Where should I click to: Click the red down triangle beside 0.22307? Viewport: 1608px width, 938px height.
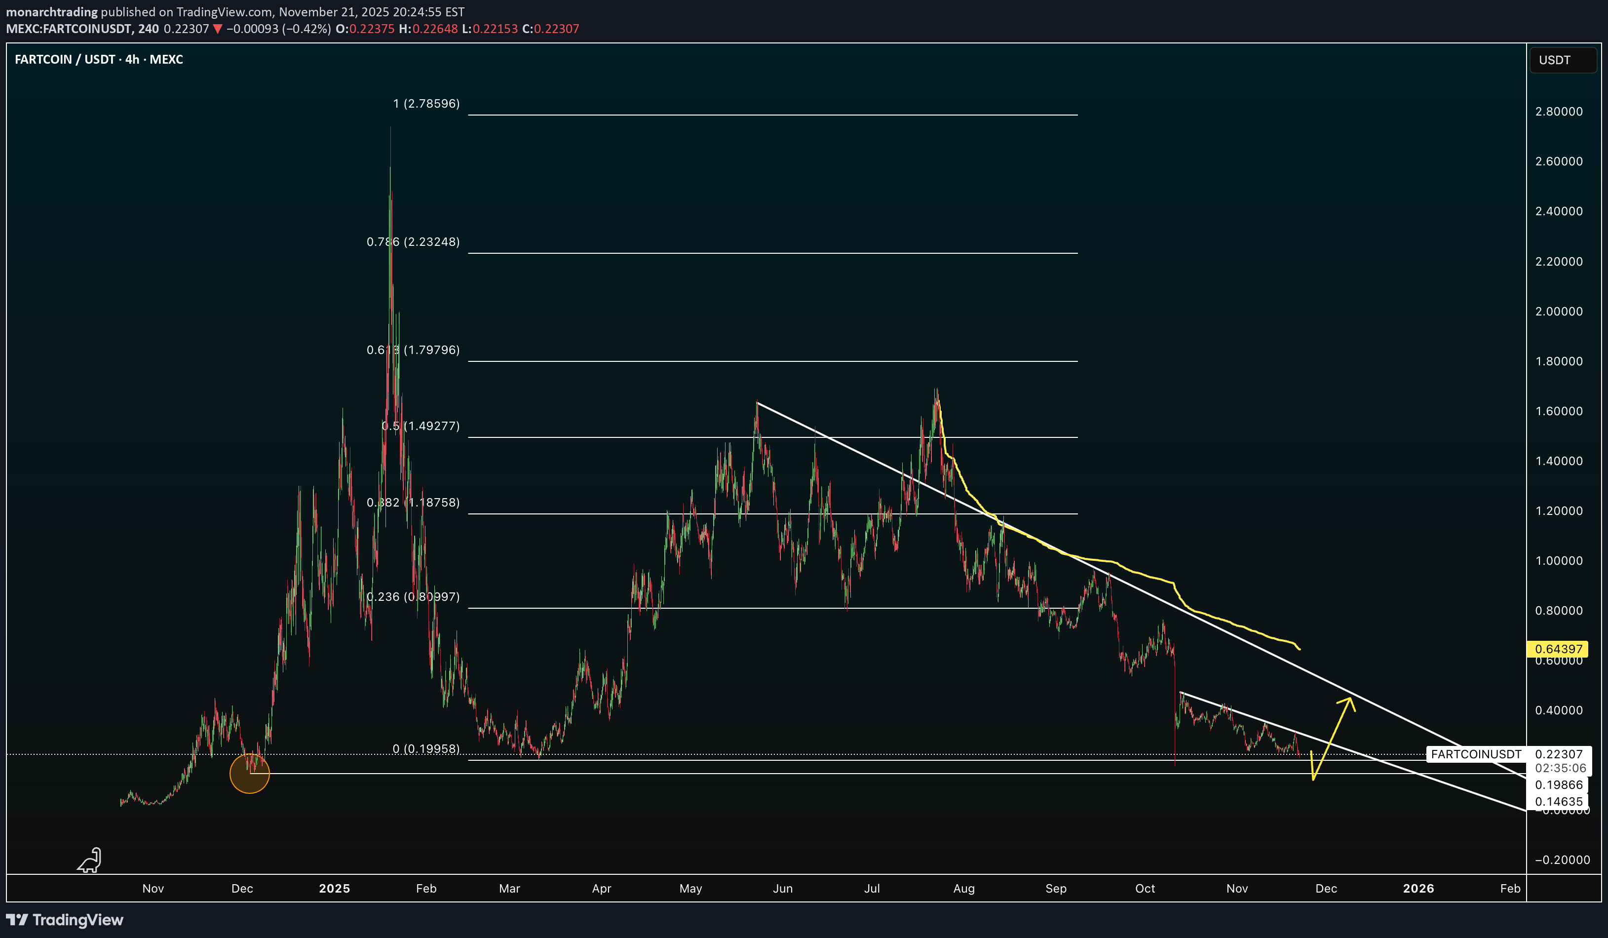pyautogui.click(x=218, y=29)
